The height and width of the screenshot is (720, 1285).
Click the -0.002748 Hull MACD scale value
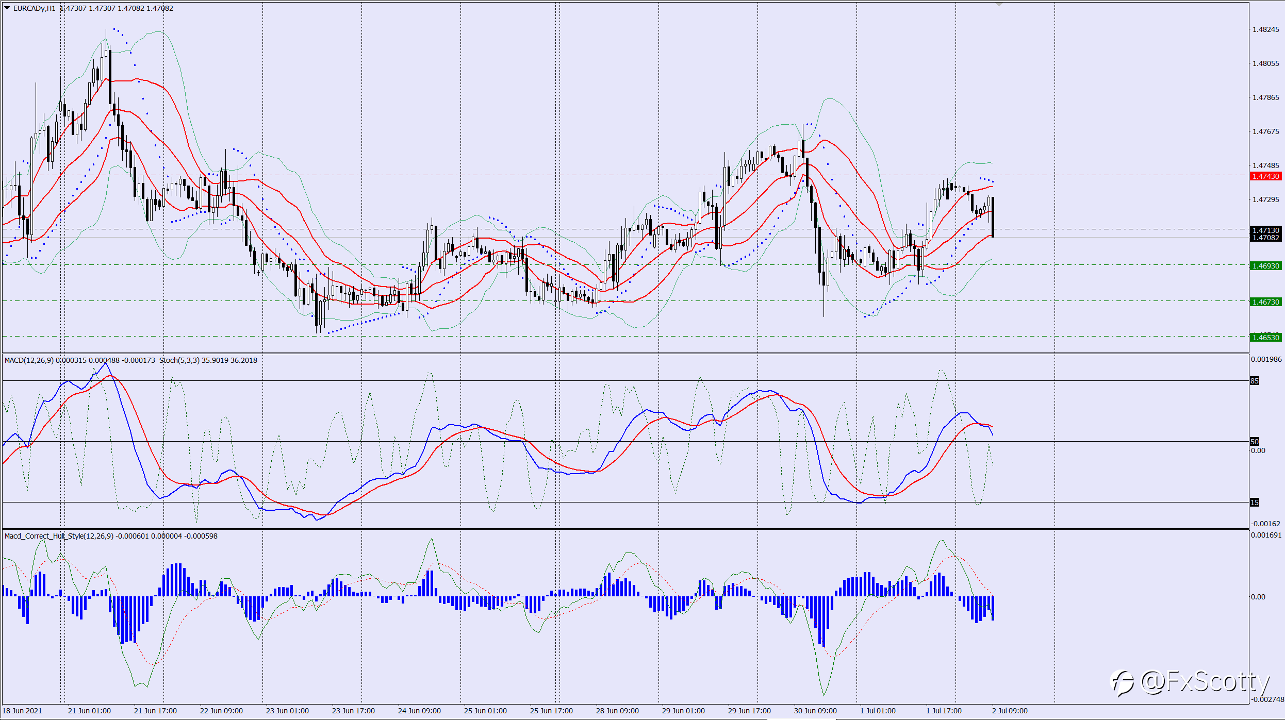coord(1267,699)
